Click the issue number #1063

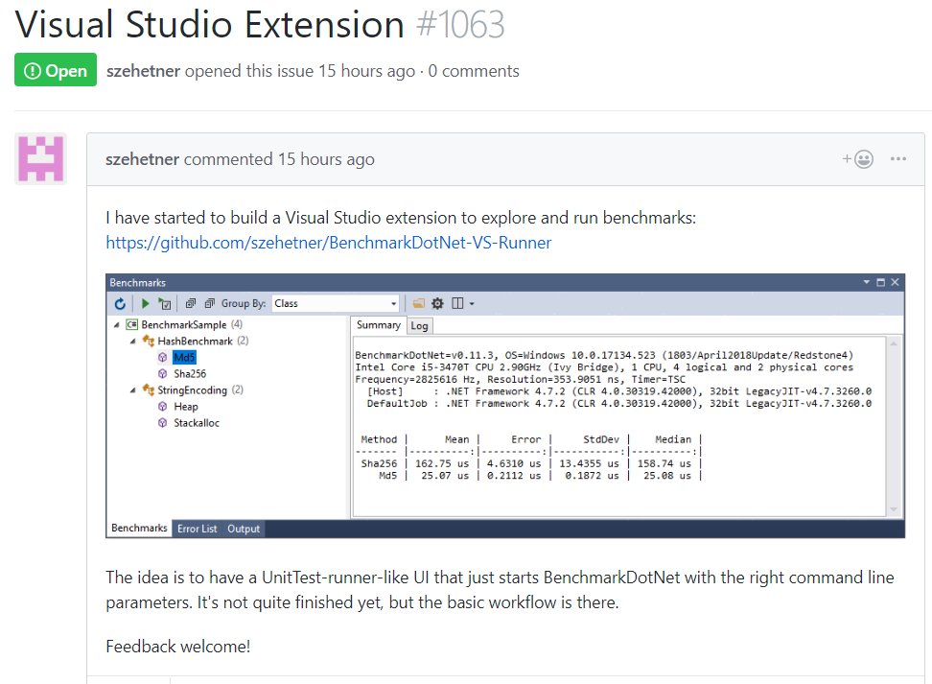pyautogui.click(x=460, y=25)
